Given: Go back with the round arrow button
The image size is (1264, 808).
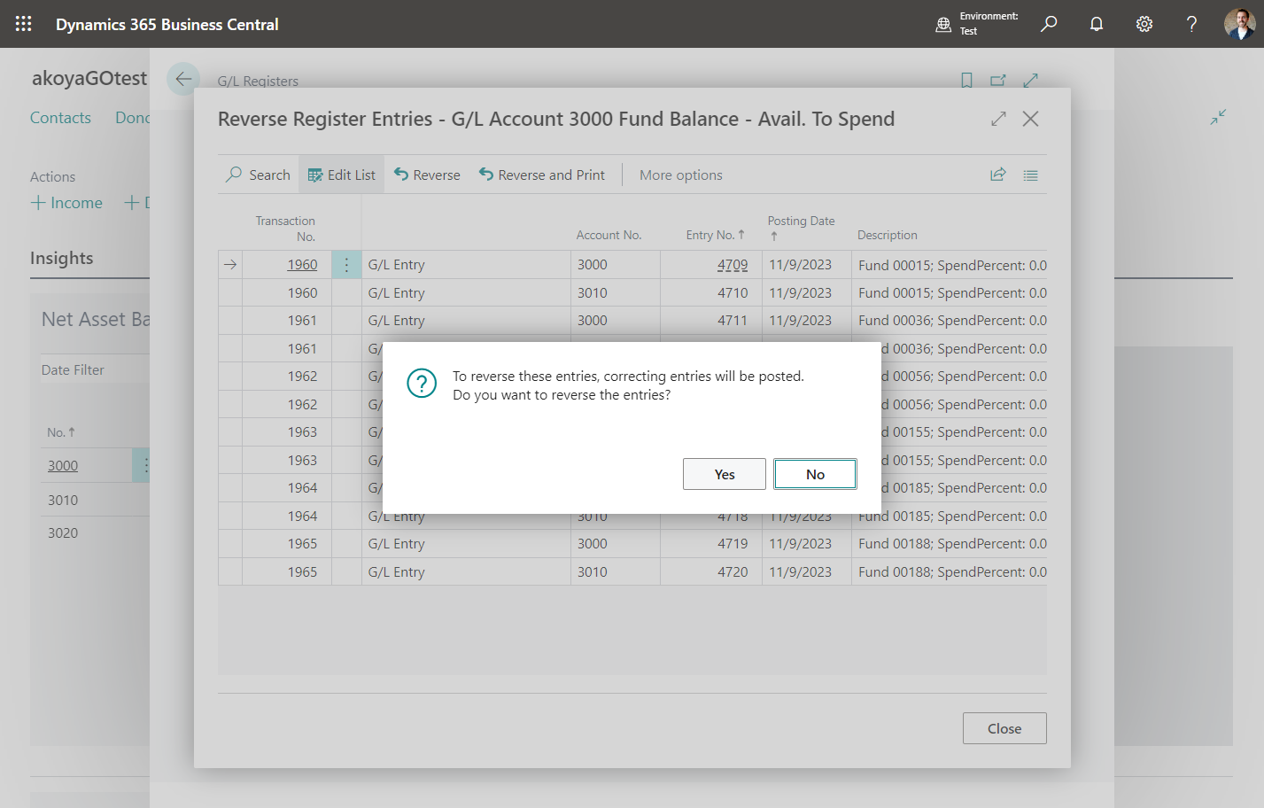Looking at the screenshot, I should (183, 79).
